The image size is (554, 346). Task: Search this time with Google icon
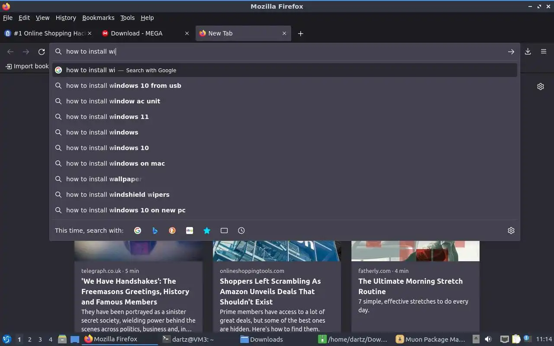(138, 231)
